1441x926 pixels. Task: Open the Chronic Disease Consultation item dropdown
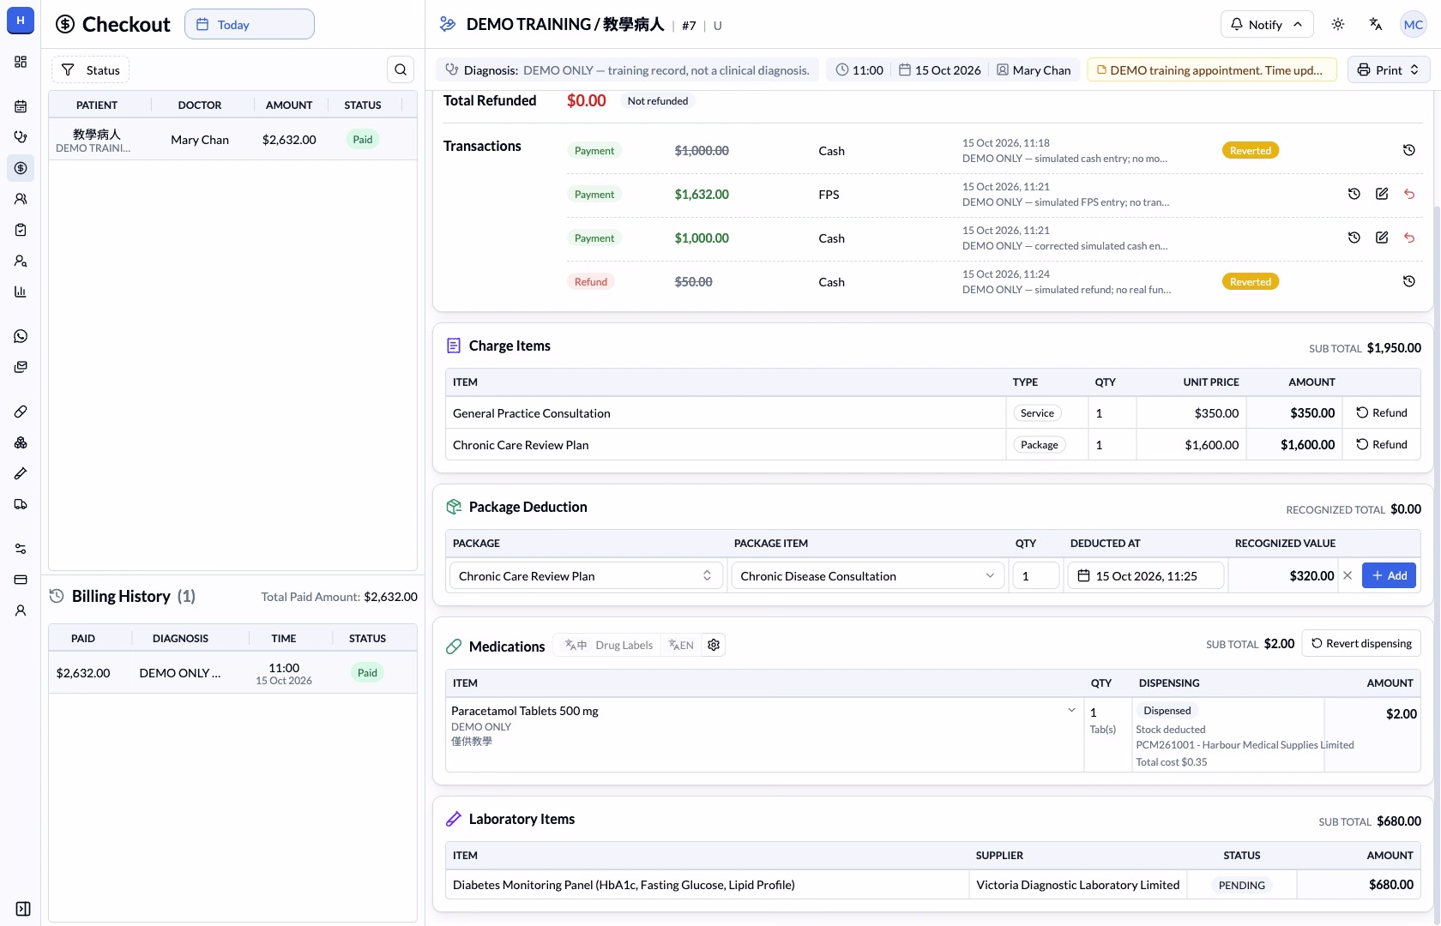point(868,575)
